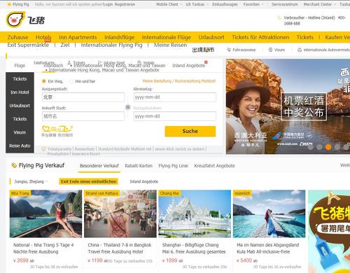Select Flüge tab in the search panel
350x273 pixels.
click(x=20, y=66)
